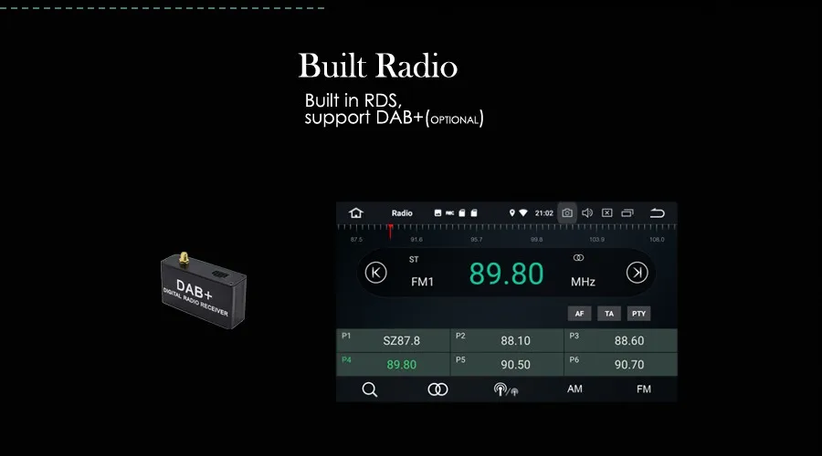Select preset P2 88.10
This screenshot has height=456, width=822.
(507, 340)
